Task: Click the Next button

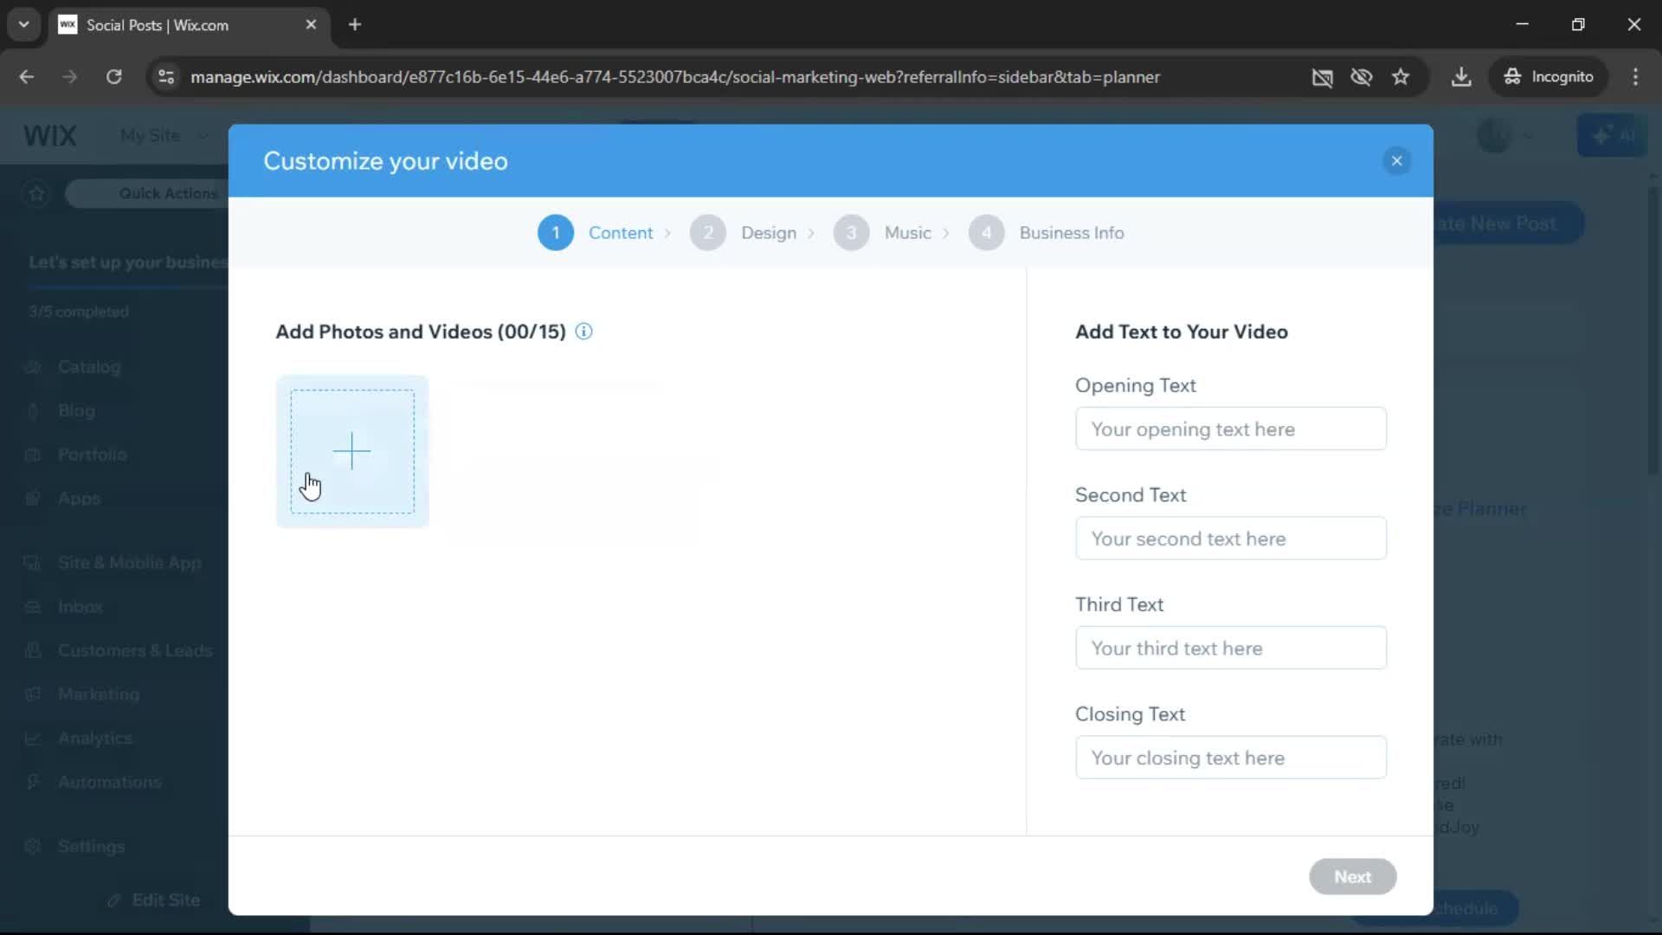Action: coord(1352,877)
